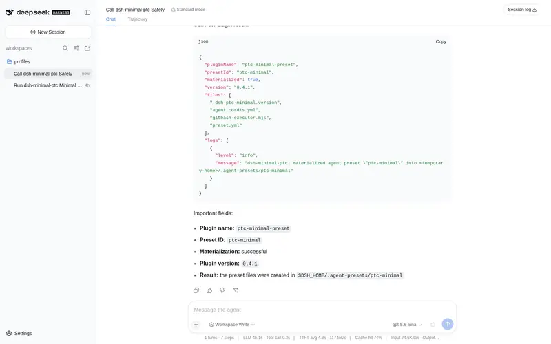Add attachment with the plus icon
Viewport: 551px width, 344px height.
pos(196,325)
